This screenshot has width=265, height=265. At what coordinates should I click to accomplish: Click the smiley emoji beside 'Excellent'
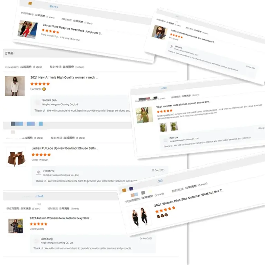coord(44,89)
